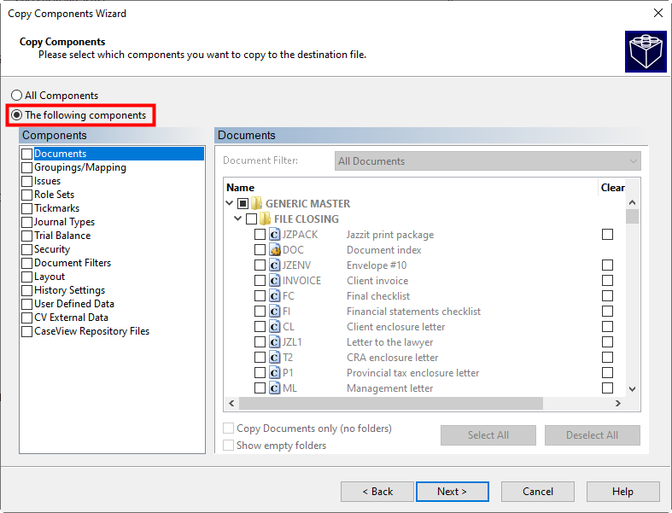Click the DOC document index icon
The image size is (672, 513).
tap(275, 250)
